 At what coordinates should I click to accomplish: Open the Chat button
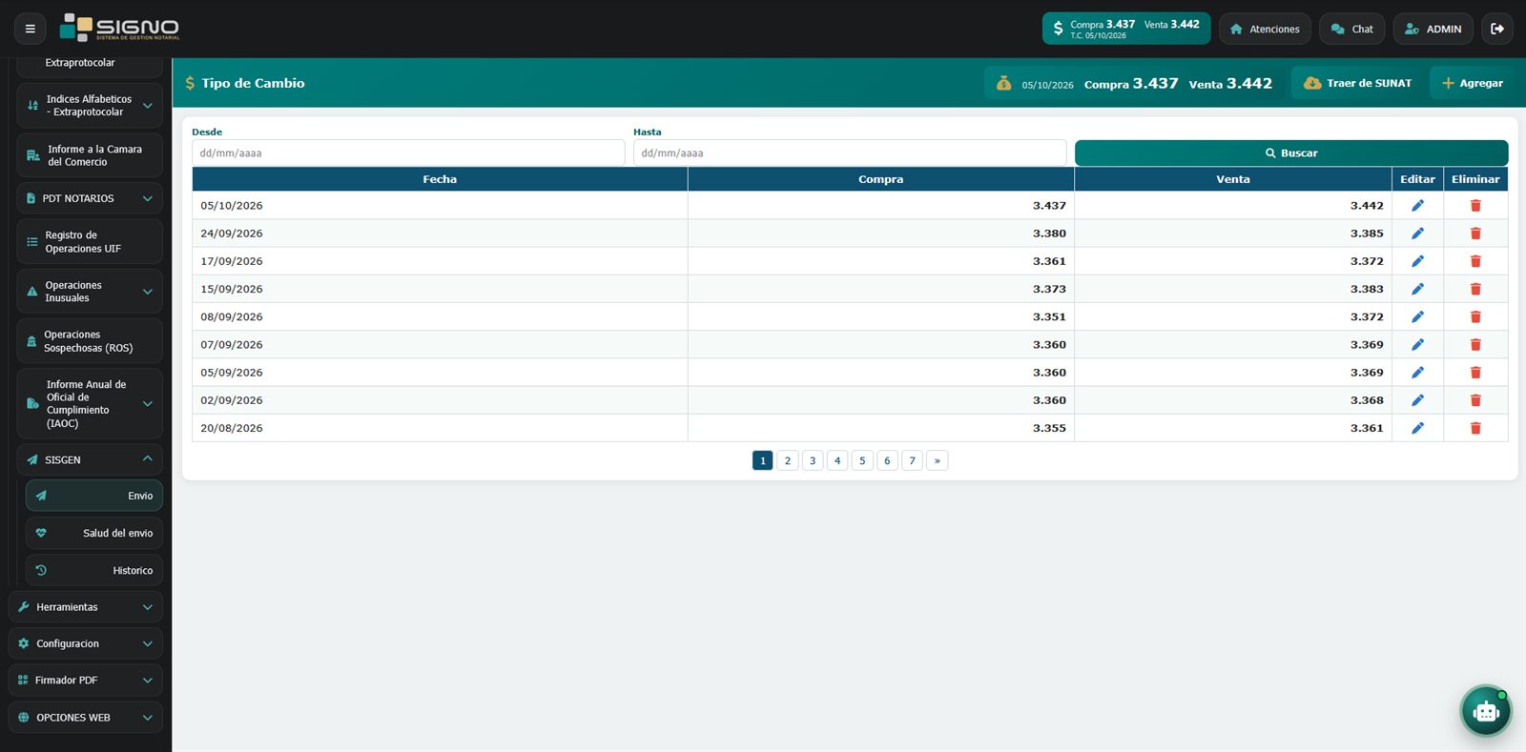1351,29
